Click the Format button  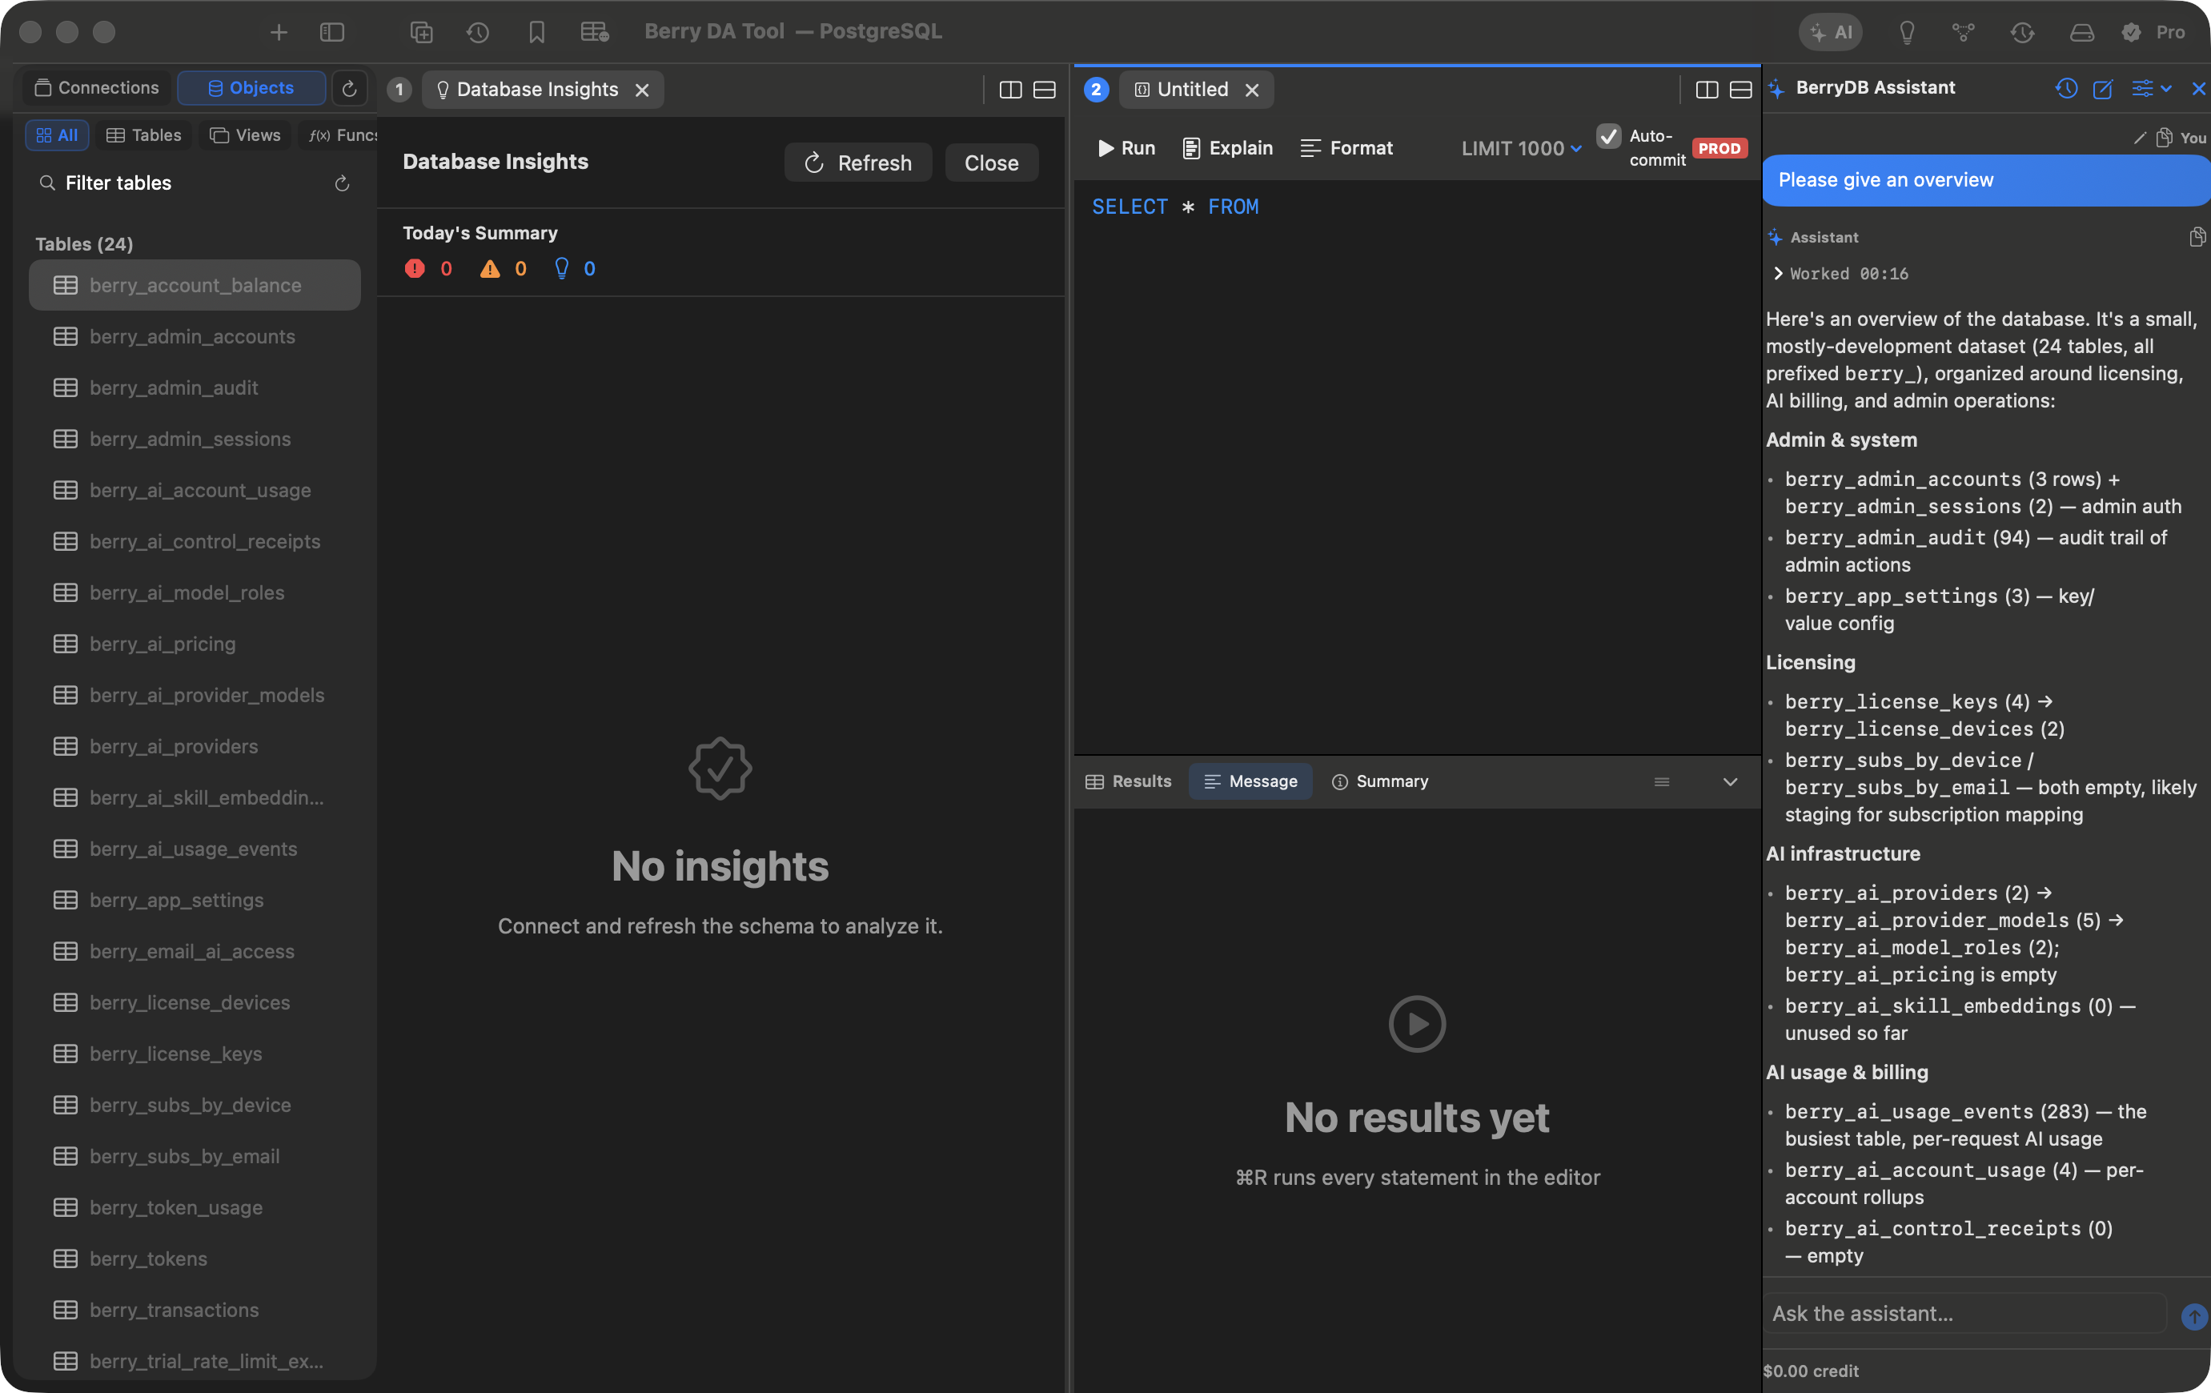pyautogui.click(x=1346, y=148)
